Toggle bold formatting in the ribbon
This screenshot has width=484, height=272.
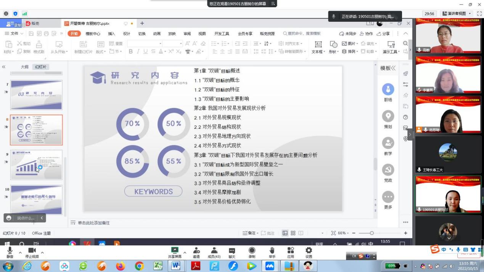(131, 51)
